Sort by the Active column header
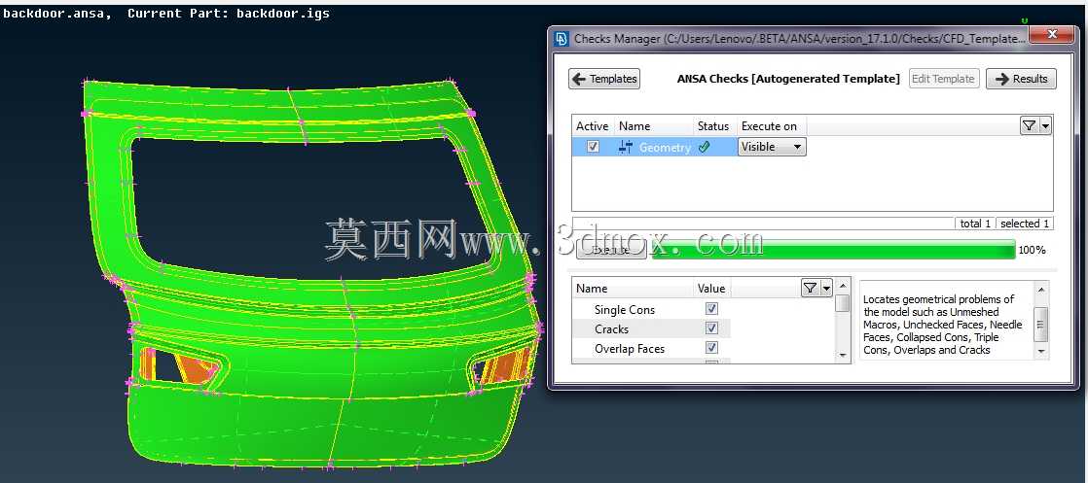1088x483 pixels. [592, 126]
